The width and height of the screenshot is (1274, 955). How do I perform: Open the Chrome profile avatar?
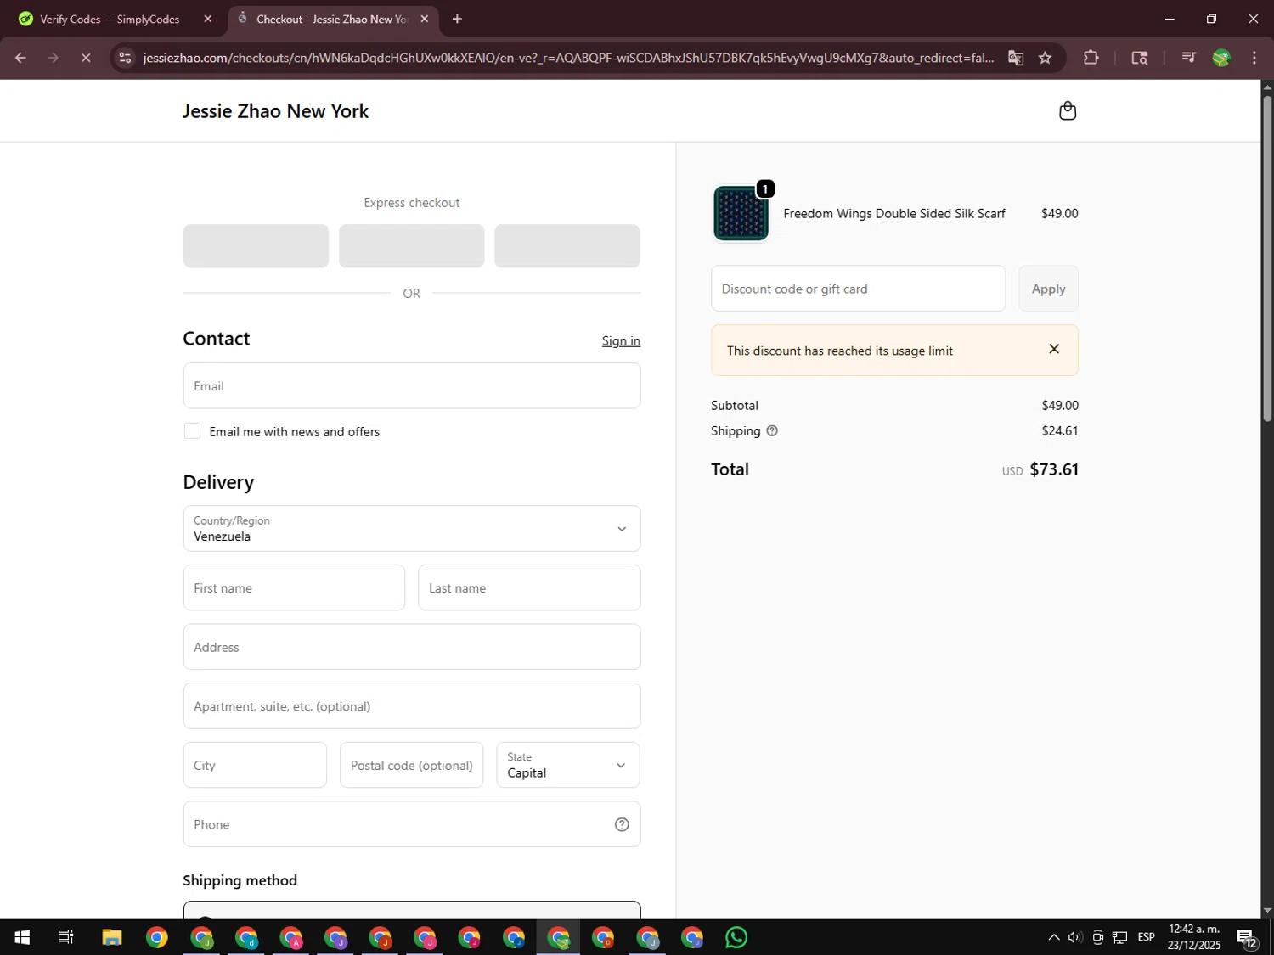1221,58
